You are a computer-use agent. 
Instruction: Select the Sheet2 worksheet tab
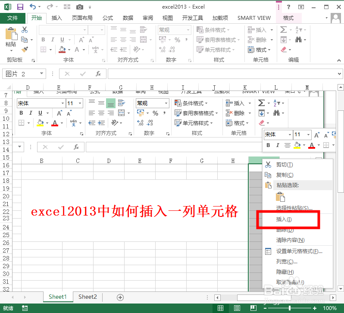pyautogui.click(x=88, y=297)
